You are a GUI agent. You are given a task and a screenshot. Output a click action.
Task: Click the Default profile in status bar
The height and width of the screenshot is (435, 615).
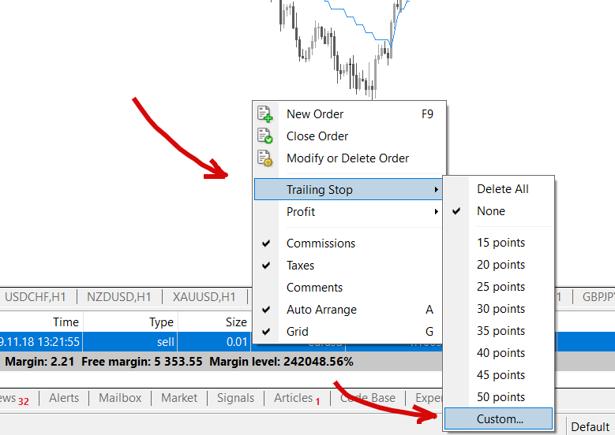tap(590, 427)
